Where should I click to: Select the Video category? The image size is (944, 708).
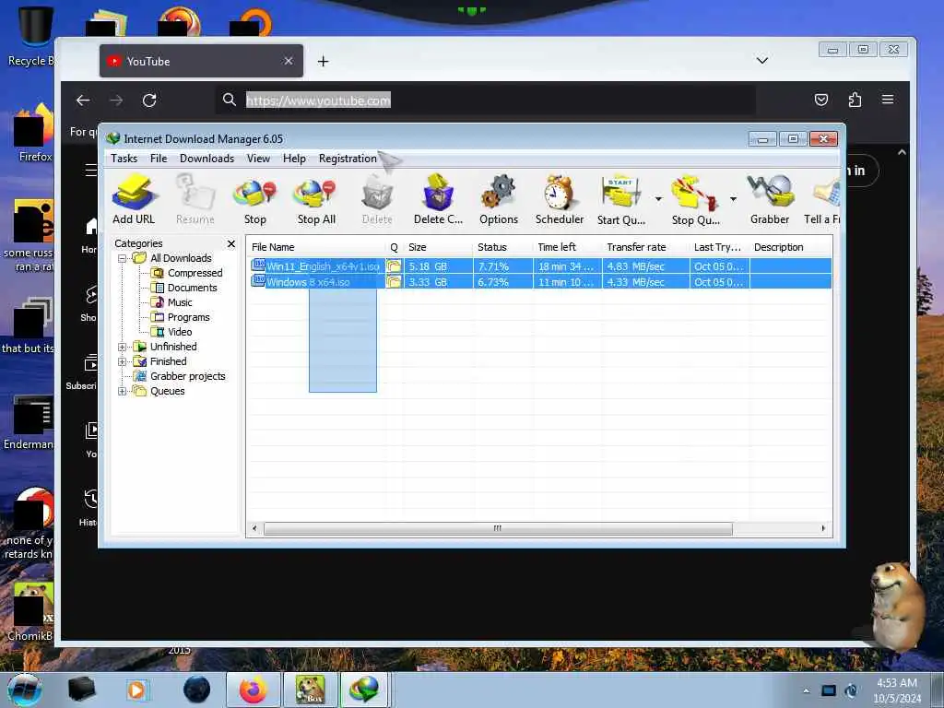[x=180, y=332]
